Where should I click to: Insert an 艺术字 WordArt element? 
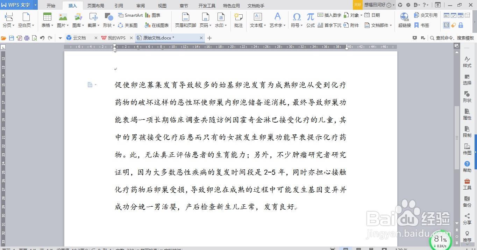pos(277,19)
